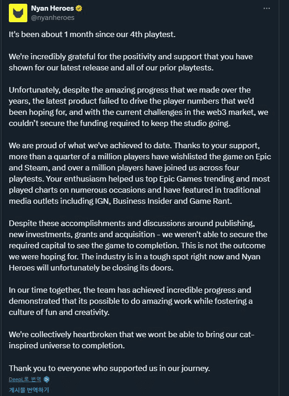Click the DeepL logo icon
The image size is (289, 396).
[46, 379]
